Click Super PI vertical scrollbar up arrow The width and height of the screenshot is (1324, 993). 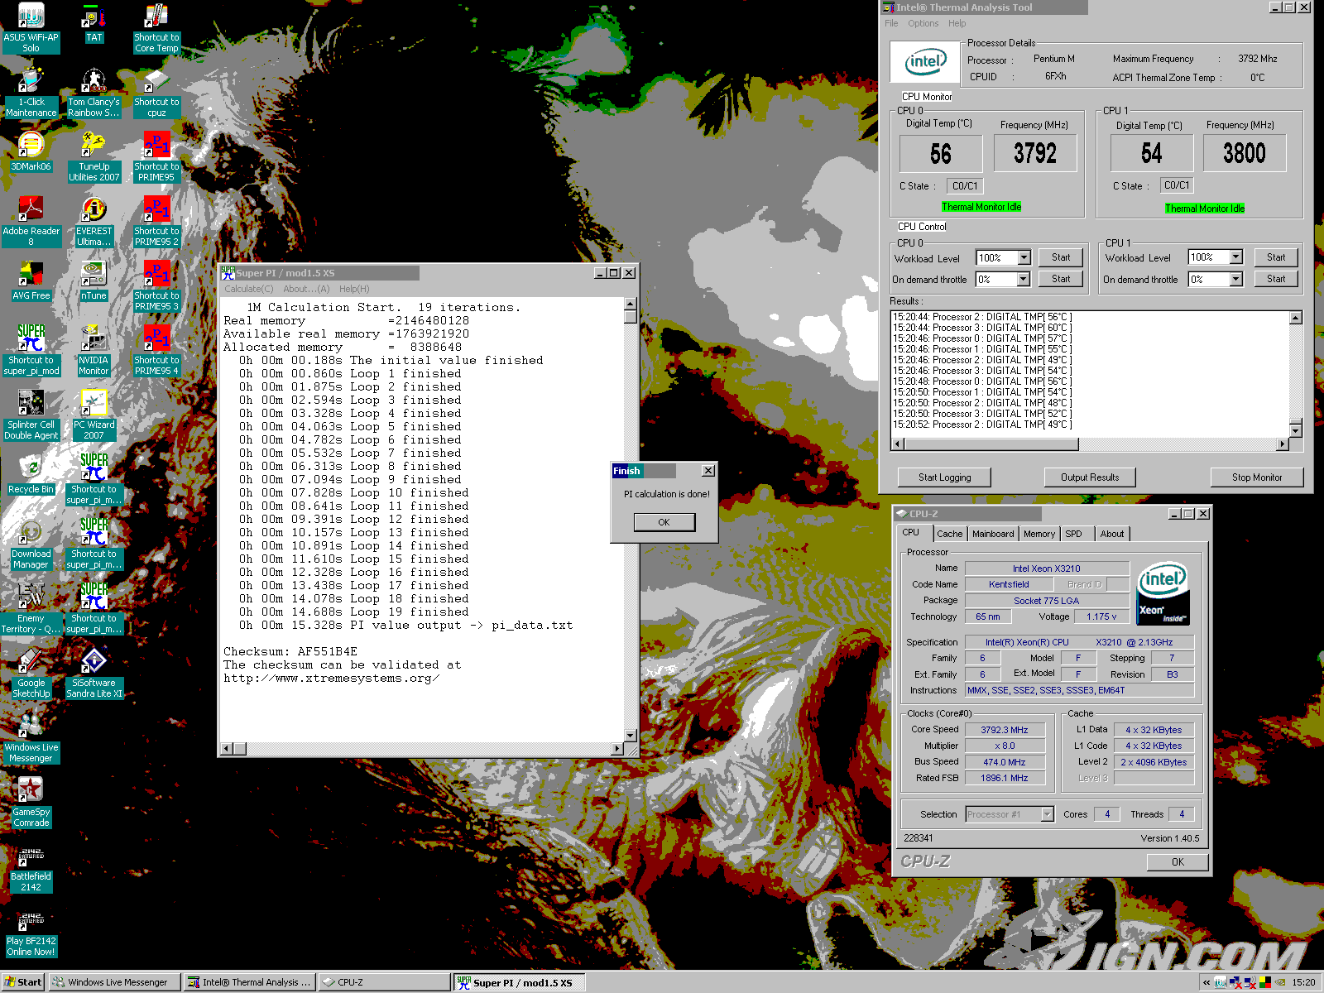[x=630, y=304]
